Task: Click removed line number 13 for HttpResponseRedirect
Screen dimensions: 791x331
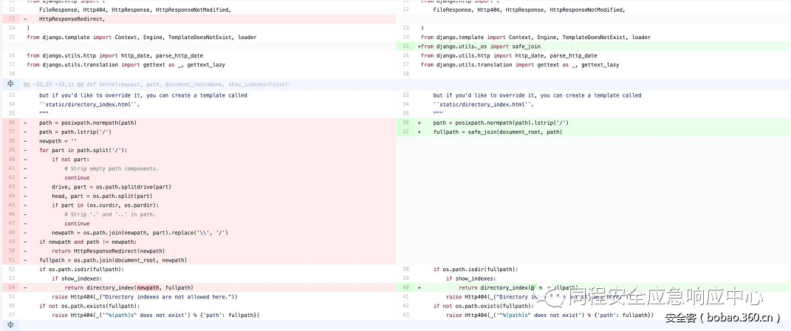Action: pyautogui.click(x=12, y=18)
